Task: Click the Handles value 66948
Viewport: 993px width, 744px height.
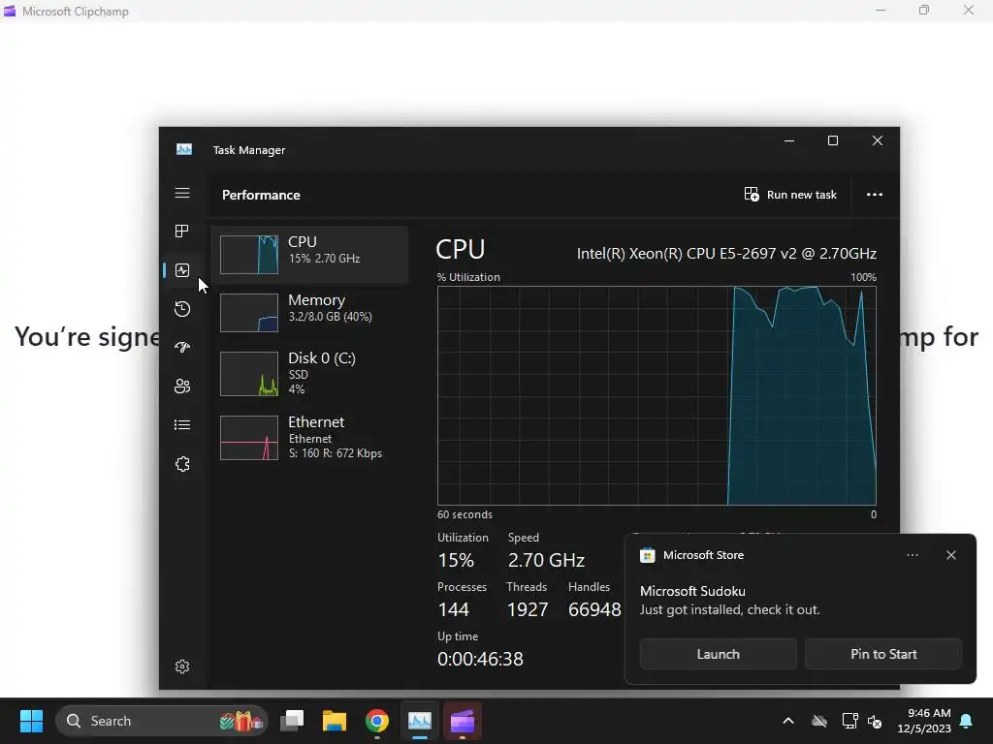Action: [594, 609]
